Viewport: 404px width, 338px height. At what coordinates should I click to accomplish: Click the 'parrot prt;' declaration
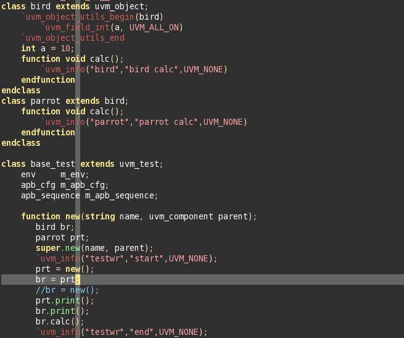click(62, 237)
